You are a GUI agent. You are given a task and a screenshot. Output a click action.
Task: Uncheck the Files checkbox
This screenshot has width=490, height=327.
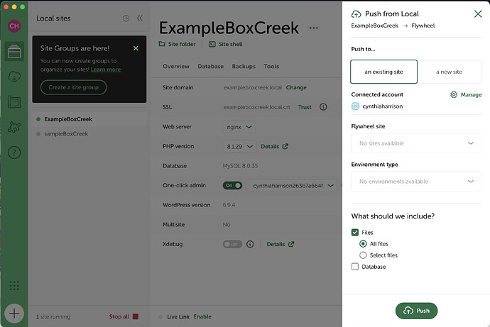[x=355, y=233]
